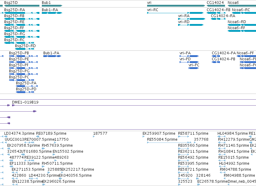This screenshot has height=186, width=256.
Task: Click the Ncoa6-RC transcript label
Action: [241, 10]
